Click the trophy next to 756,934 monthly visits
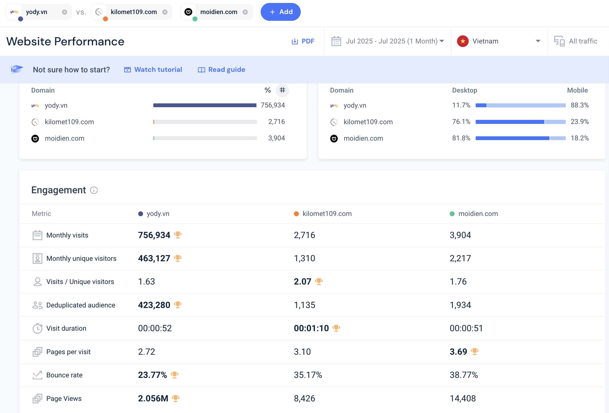Screen dimensions: 609x413 click(x=178, y=235)
